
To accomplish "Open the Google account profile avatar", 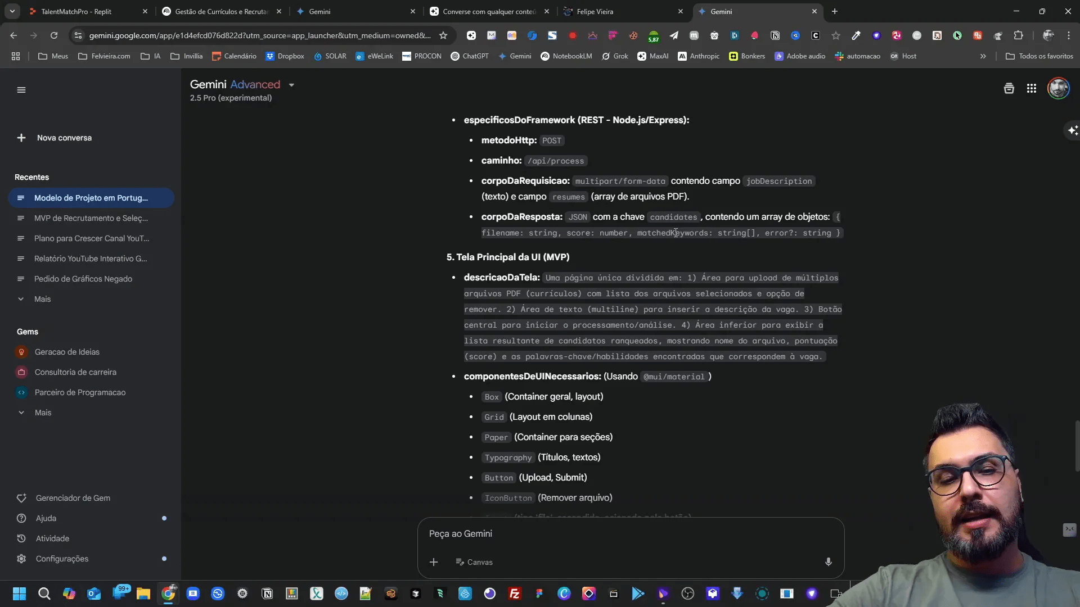I will click(x=1058, y=88).
